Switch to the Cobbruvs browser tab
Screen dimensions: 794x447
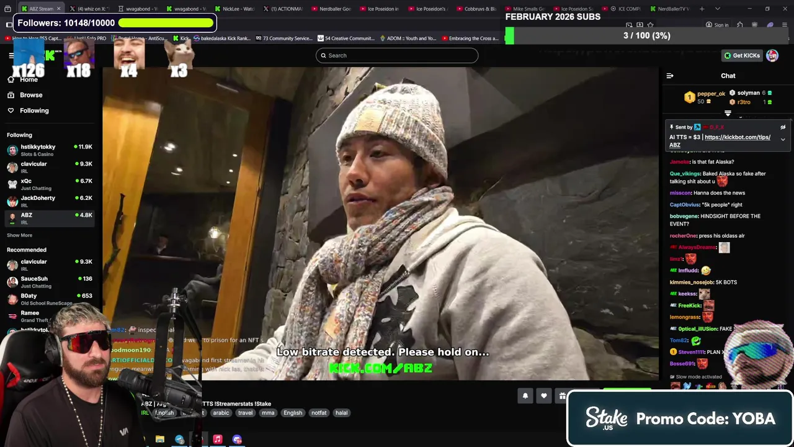tap(476, 9)
